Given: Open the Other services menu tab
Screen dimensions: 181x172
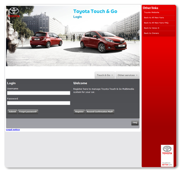Looking at the screenshot, I should (128, 75).
